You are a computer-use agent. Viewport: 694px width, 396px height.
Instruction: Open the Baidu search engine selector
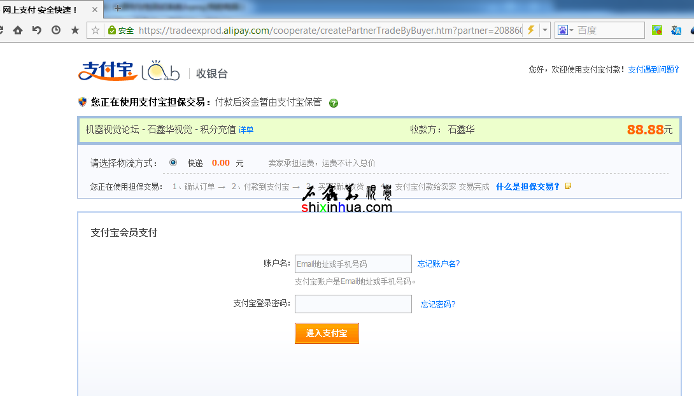click(x=565, y=30)
